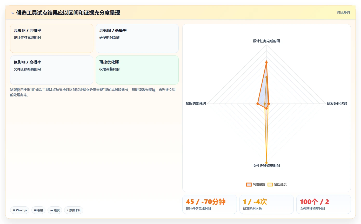Screen dimensions: 361x224
Task: Toggle the 管控强度 legend swatch
Action: (x=270, y=184)
